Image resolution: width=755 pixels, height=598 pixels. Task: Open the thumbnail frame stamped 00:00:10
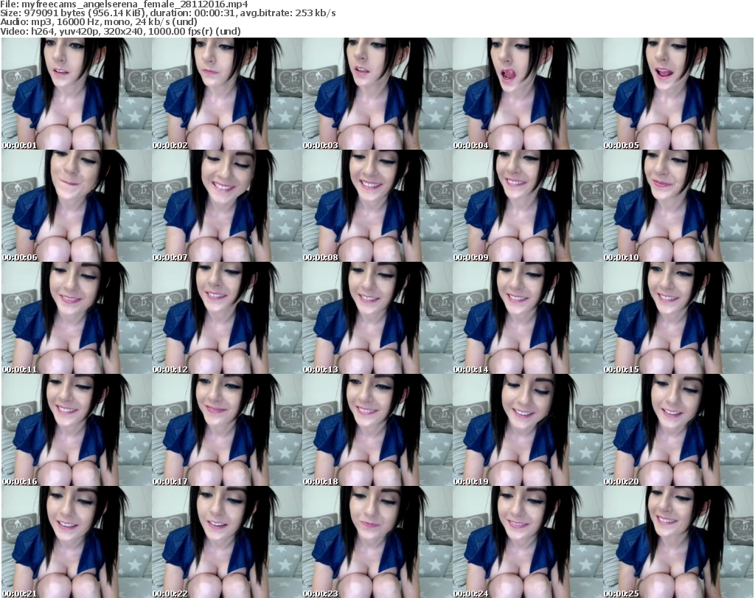tap(678, 206)
